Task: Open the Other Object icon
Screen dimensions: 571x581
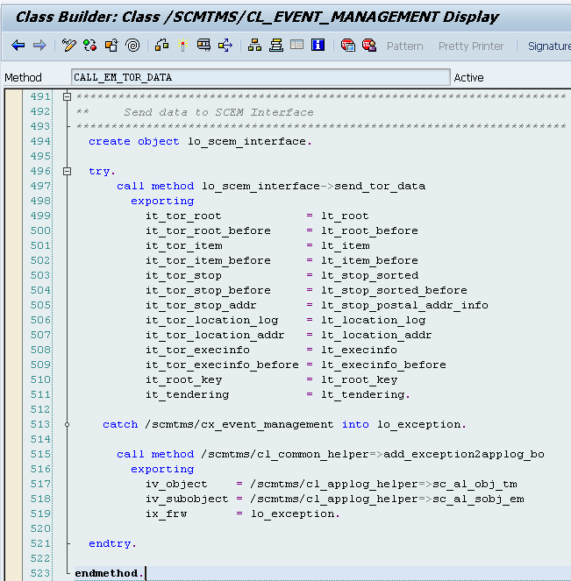Action: point(111,46)
